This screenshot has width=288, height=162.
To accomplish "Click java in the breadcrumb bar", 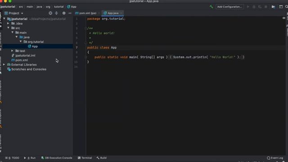I will click(39, 7).
